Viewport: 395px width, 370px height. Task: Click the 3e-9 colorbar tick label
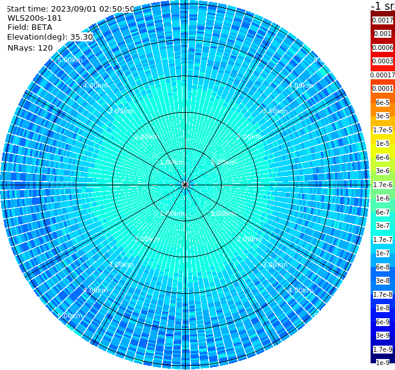click(x=383, y=335)
